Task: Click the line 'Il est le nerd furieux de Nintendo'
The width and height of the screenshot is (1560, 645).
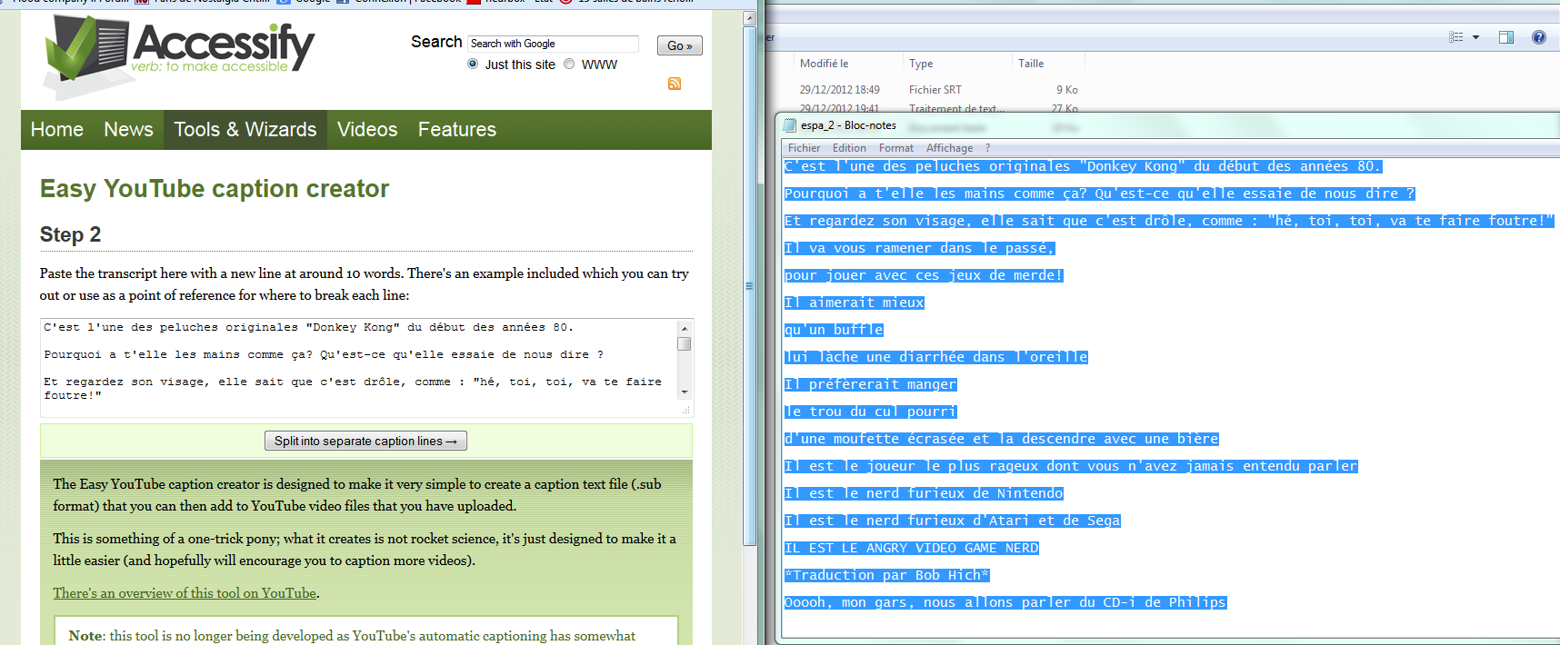Action: coord(924,493)
